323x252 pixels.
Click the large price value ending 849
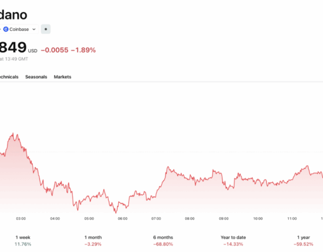click(x=13, y=47)
